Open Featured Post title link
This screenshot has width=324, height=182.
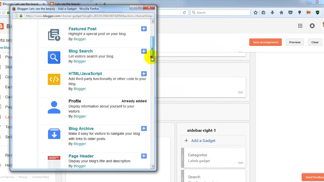[x=83, y=29]
